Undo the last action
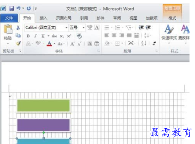Image resolution: width=195 pixels, height=144 pixels. tap(19, 8)
